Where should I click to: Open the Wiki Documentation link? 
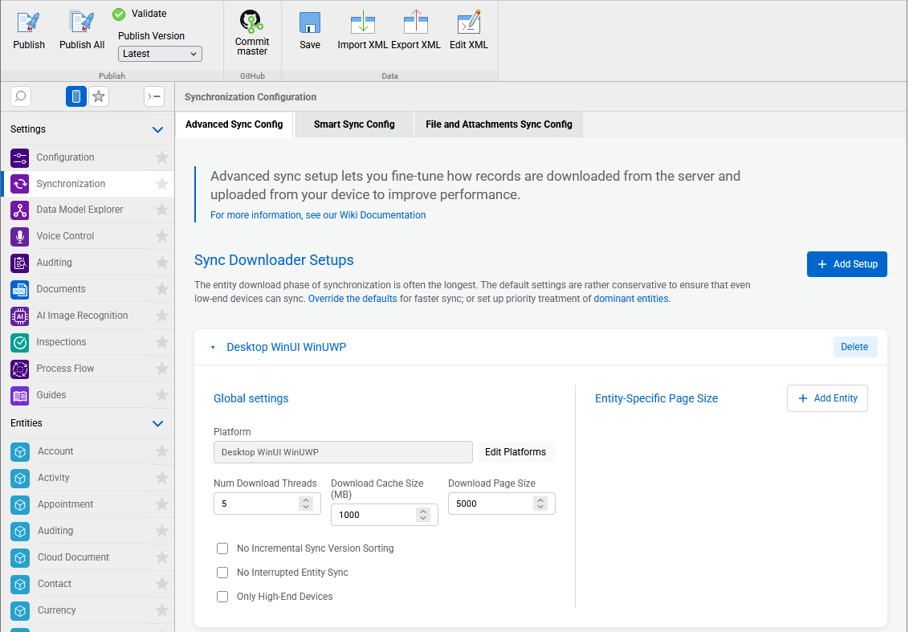coord(318,215)
